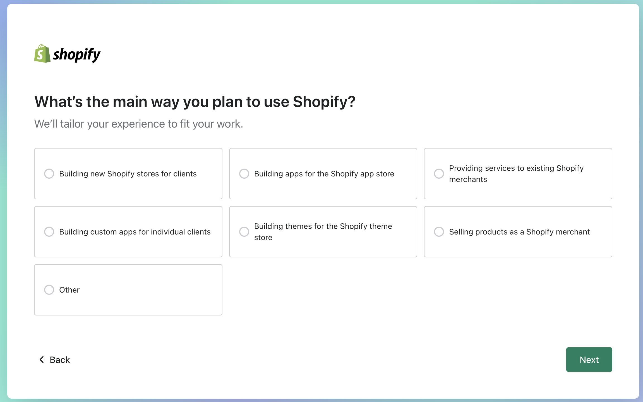643x402 pixels.
Task: Click the Selling products as merchant card
Action: (518, 232)
